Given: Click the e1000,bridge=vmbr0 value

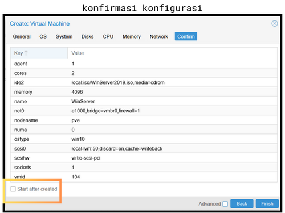Looking at the screenshot, I should pos(105,111).
